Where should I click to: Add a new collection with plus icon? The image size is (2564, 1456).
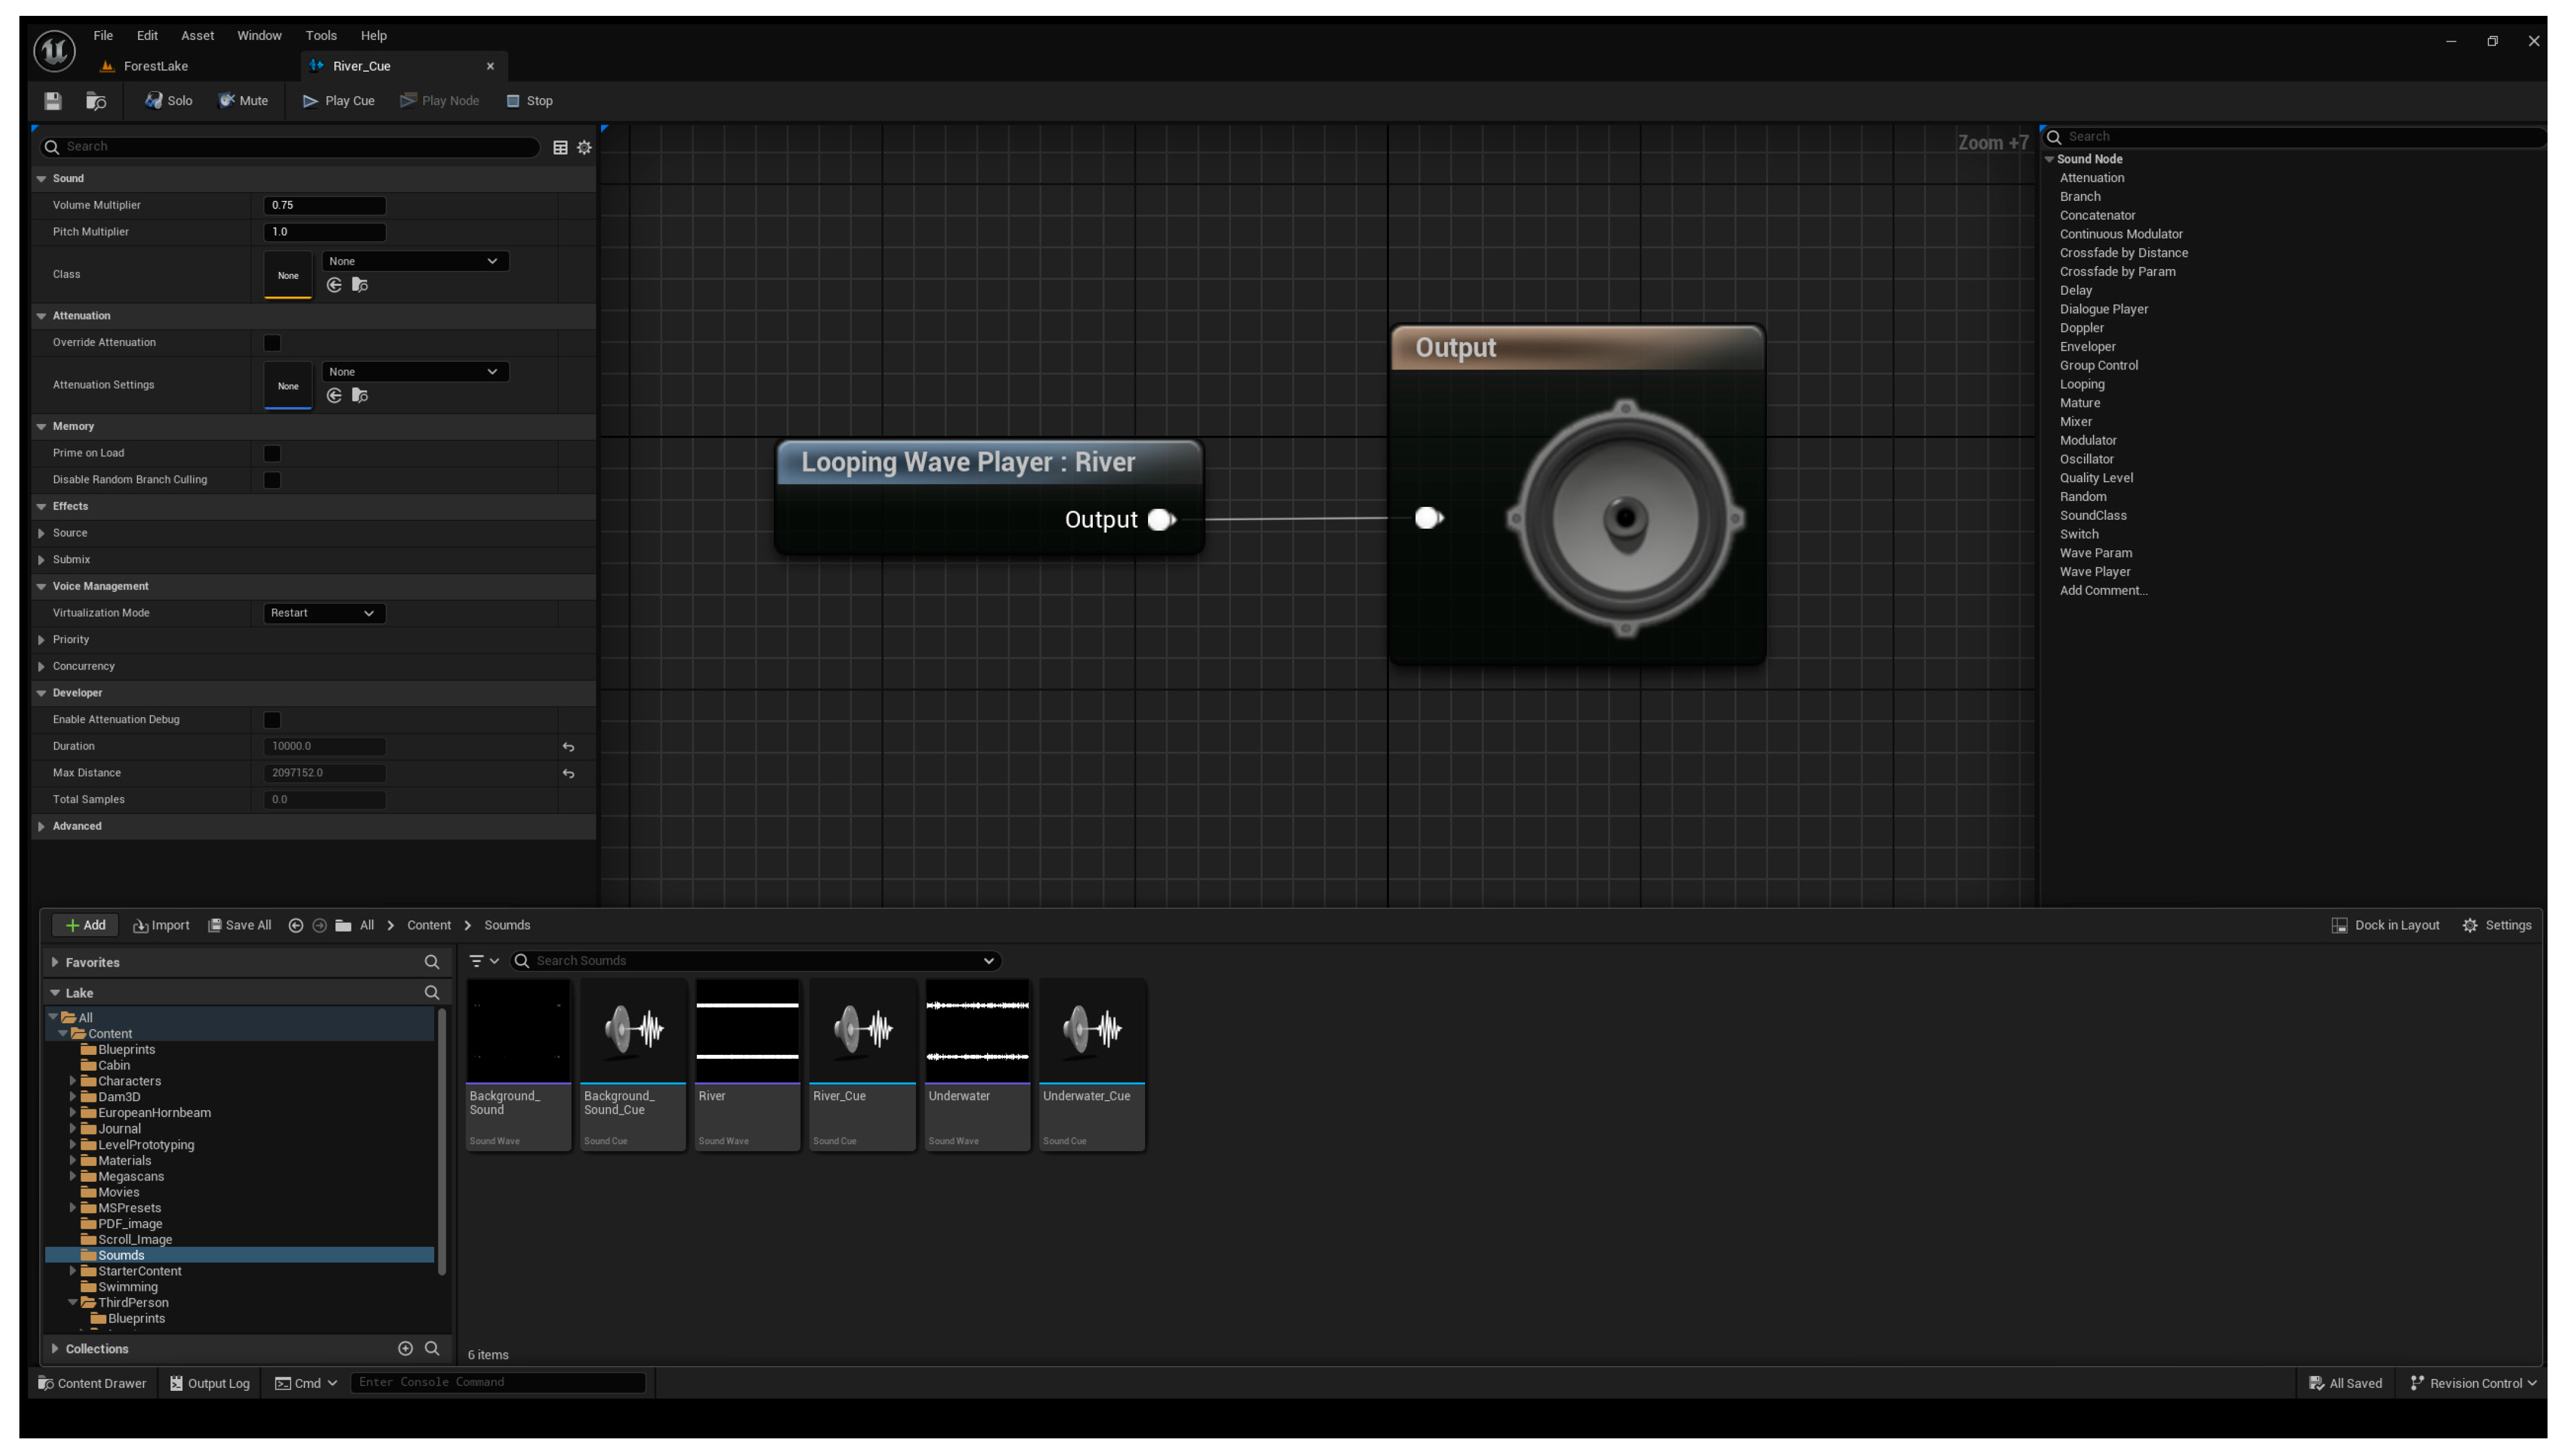pyautogui.click(x=405, y=1348)
